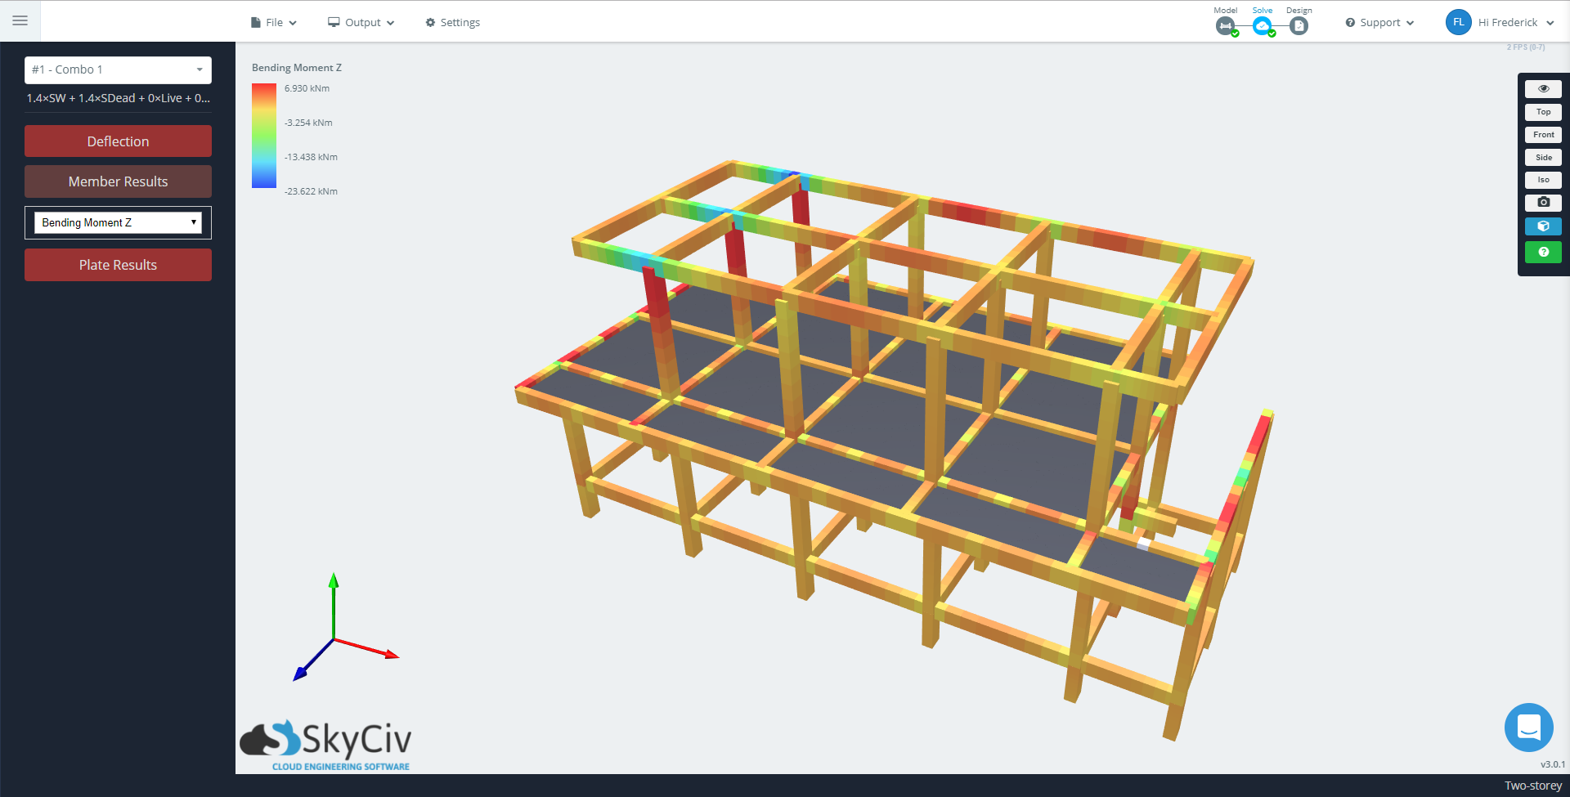
Task: Click the green help question mark button
Action: point(1543,252)
